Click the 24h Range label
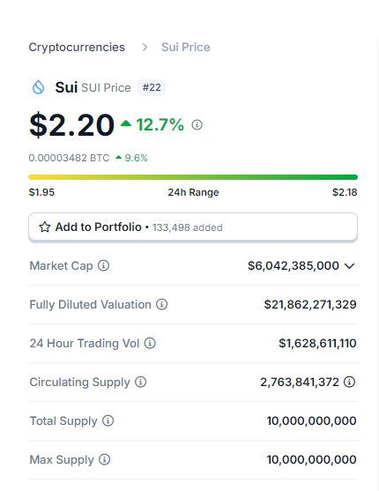This screenshot has height=491, width=379. (193, 192)
